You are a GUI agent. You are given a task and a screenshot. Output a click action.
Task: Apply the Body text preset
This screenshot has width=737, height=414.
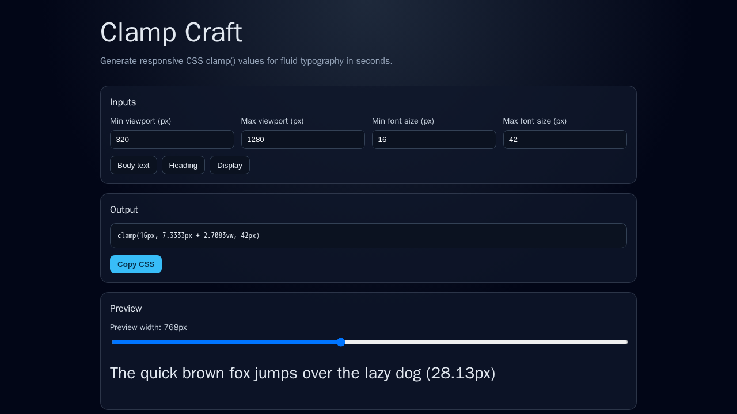[133, 165]
